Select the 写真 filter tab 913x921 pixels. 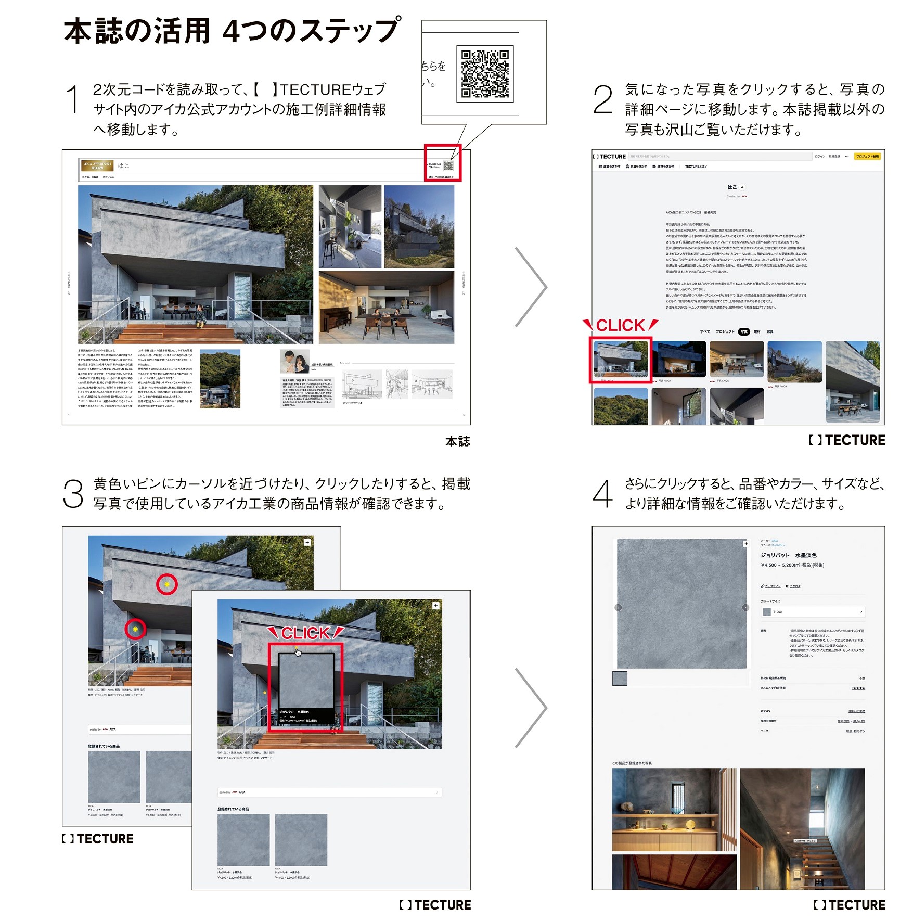tap(743, 331)
